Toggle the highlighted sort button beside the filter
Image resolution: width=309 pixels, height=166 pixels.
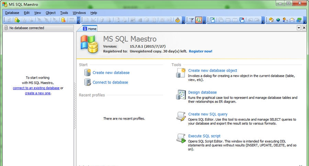(198, 20)
